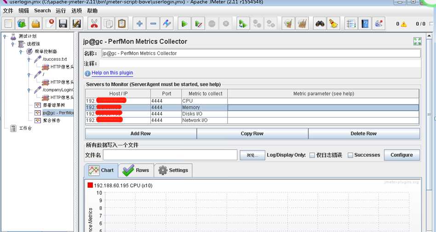Click the 名称 name input field
Screen dimensions: 436x232
(x=261, y=53)
